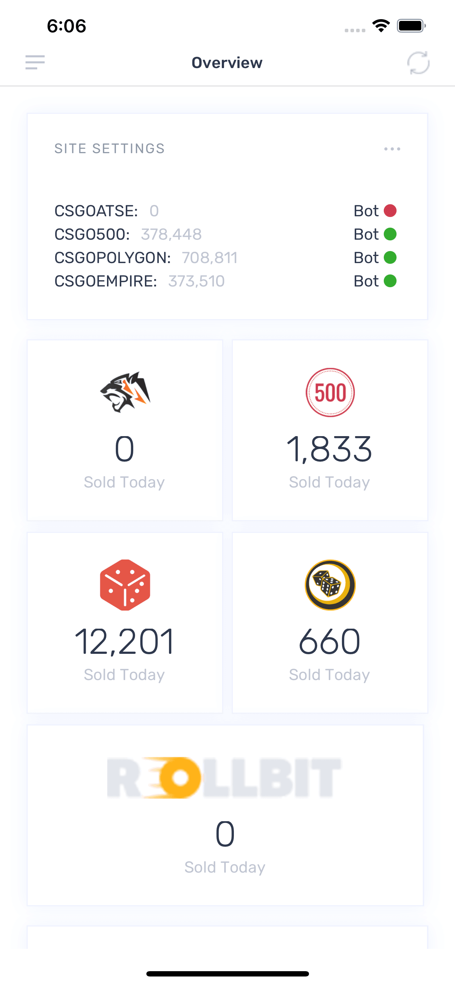
Task: Click the Rollbit logo
Action: tap(224, 777)
